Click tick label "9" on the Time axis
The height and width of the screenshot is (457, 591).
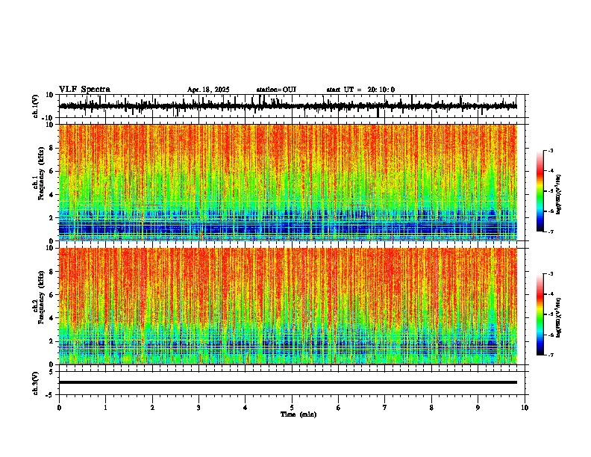pos(478,408)
